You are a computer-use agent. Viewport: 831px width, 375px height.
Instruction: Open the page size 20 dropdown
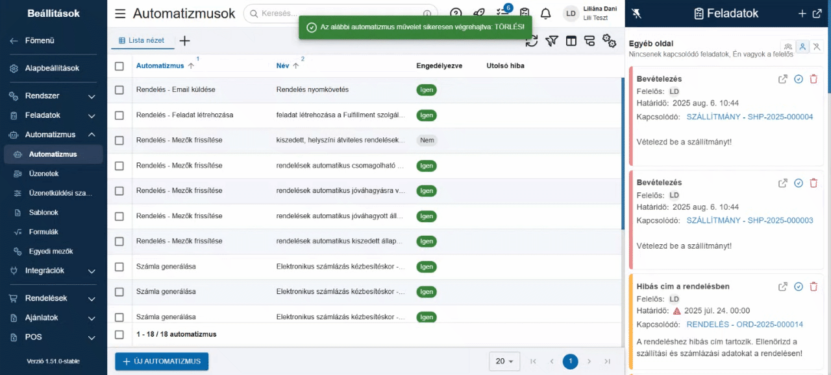coord(504,361)
